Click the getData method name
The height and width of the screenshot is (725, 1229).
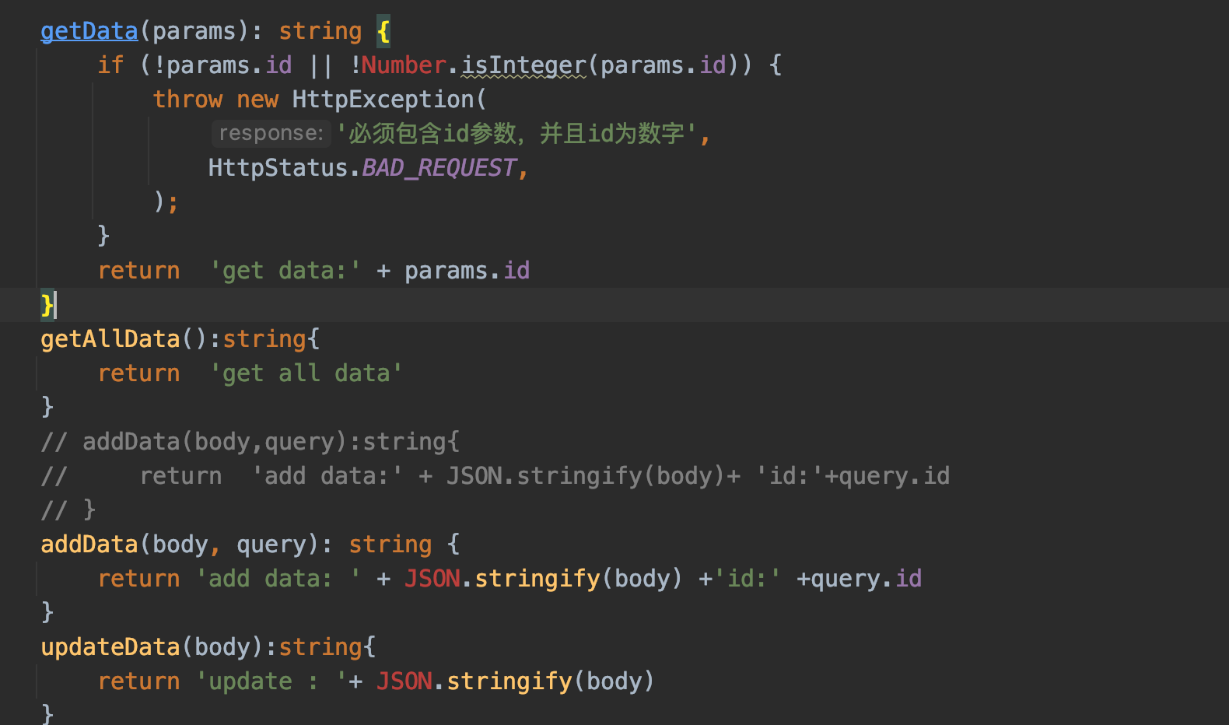click(x=89, y=31)
